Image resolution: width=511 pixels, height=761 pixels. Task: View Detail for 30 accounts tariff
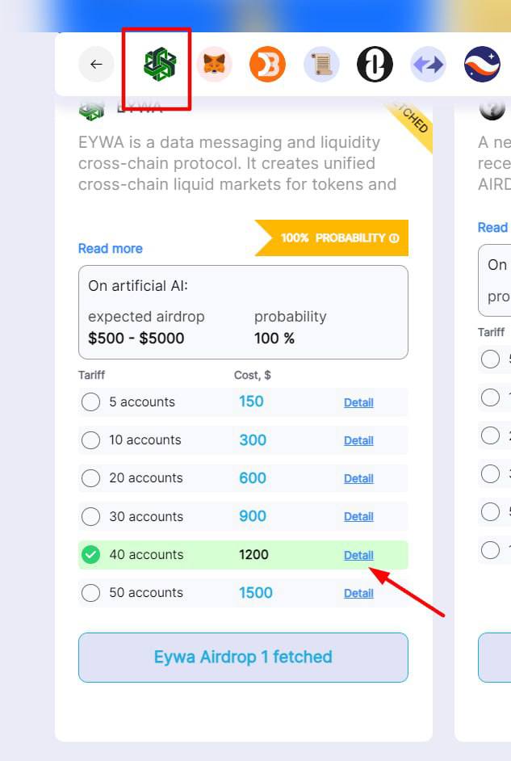358,516
